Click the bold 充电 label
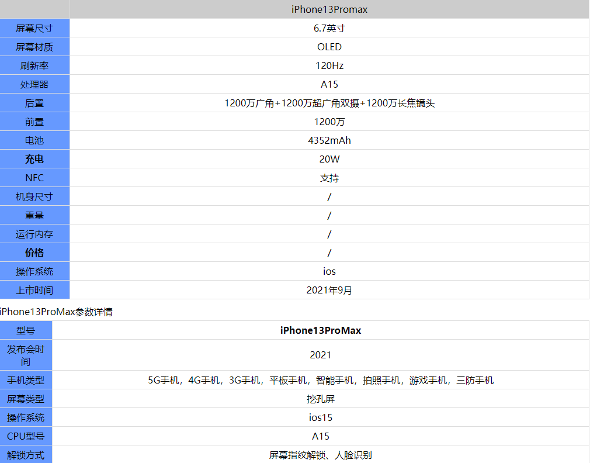This screenshot has width=590, height=463. click(x=34, y=159)
